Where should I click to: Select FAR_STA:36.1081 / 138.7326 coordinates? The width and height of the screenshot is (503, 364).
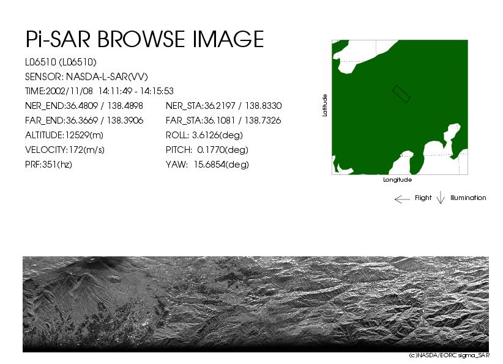[x=223, y=121]
